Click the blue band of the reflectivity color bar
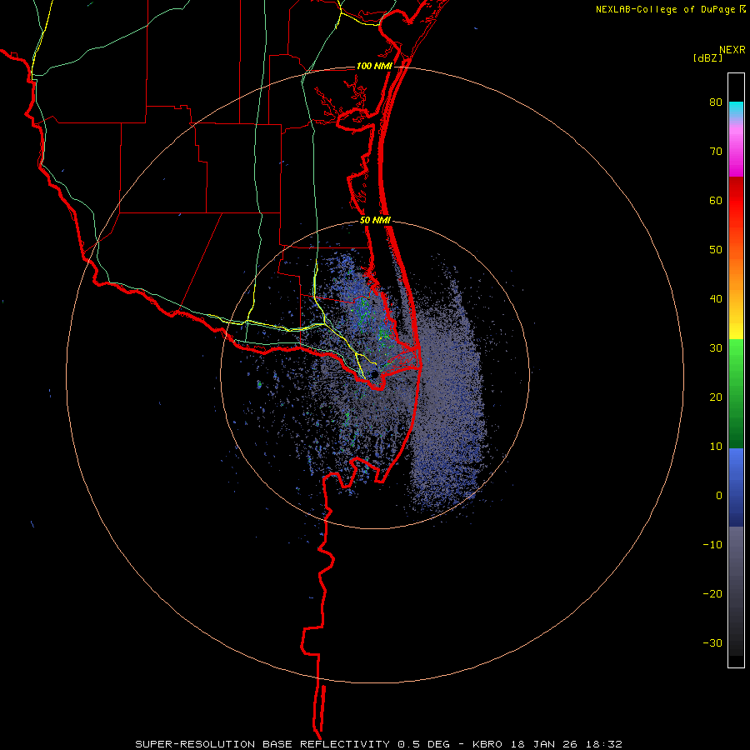The image size is (750, 750). point(736,487)
